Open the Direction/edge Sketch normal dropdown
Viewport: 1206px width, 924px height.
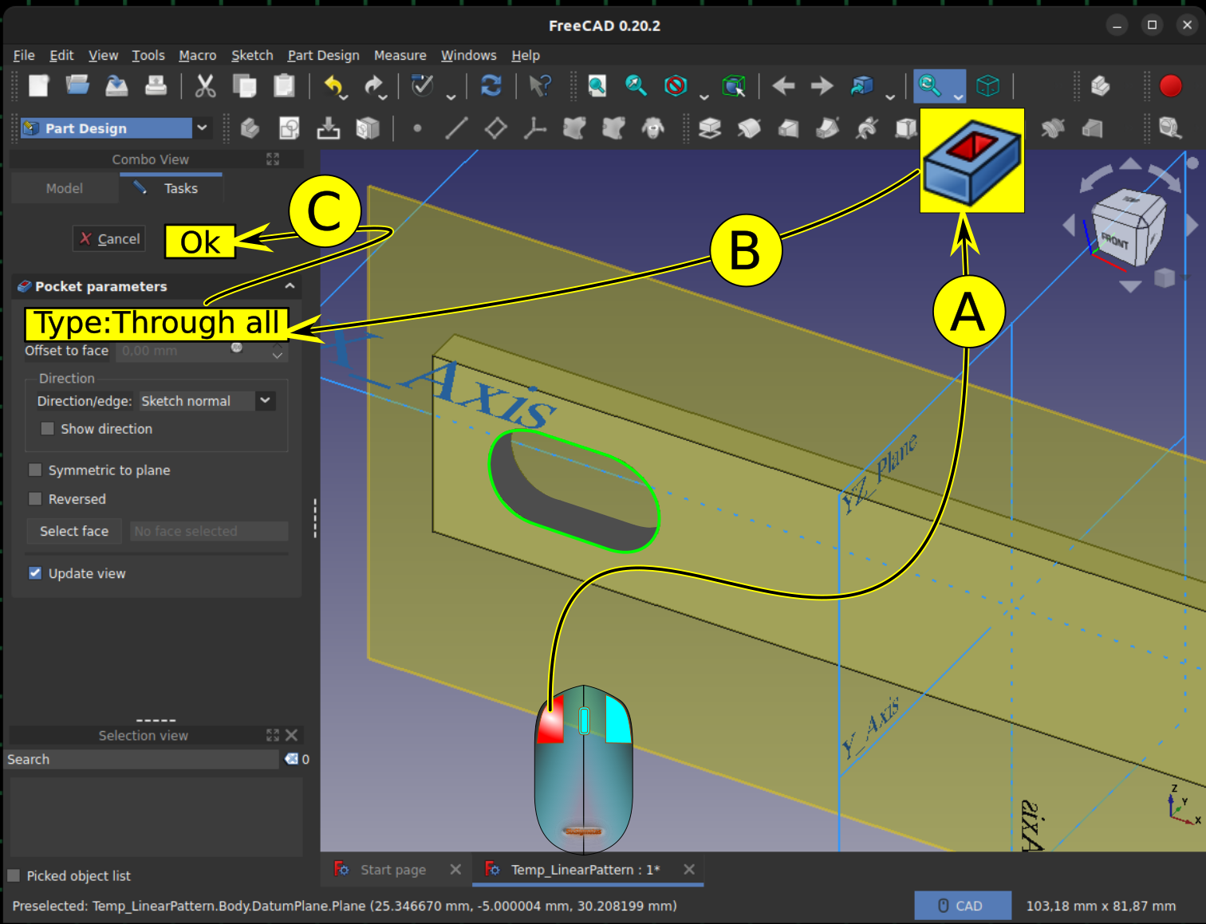click(207, 401)
